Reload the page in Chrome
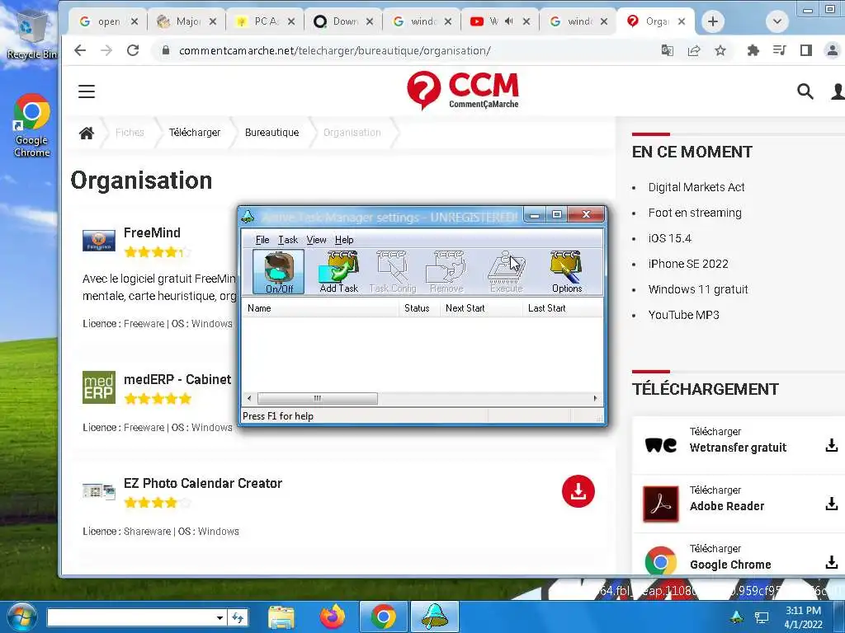Viewport: 845px width, 633px height. tap(133, 50)
